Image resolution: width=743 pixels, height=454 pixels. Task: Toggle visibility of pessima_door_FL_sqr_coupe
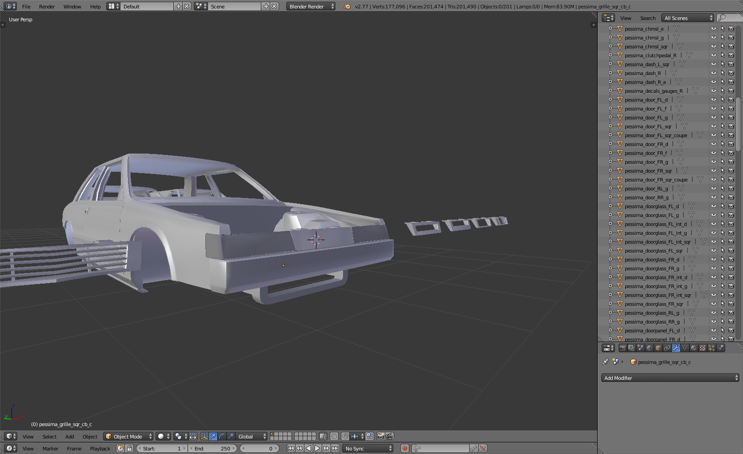(x=714, y=135)
